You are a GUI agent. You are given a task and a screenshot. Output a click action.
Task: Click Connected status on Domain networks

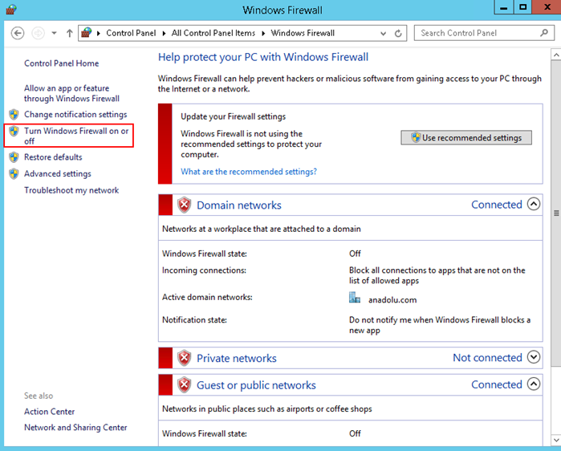pyautogui.click(x=497, y=205)
